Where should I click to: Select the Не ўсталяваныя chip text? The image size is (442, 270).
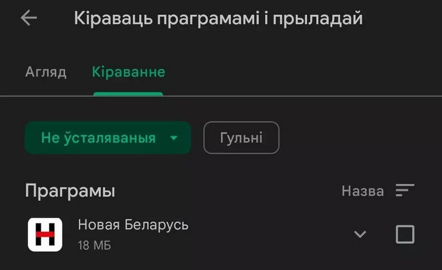[98, 138]
